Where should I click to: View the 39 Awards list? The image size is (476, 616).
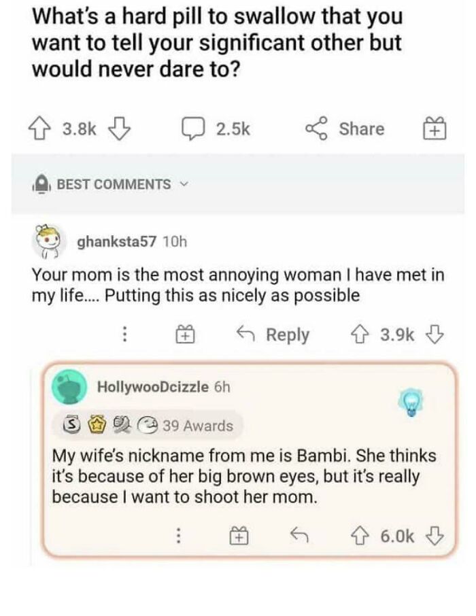(148, 426)
